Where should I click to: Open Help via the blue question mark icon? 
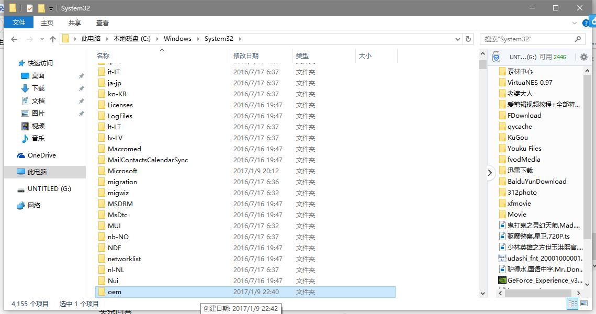click(586, 22)
